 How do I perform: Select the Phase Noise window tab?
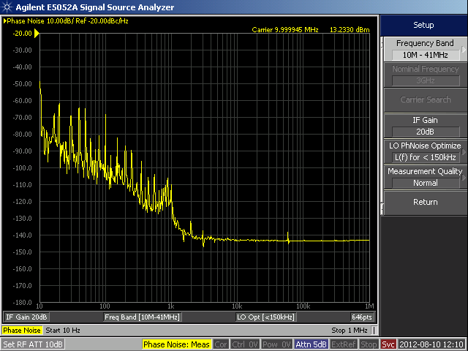[23, 331]
